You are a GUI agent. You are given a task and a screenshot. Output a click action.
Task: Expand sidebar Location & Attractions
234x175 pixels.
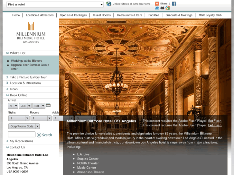click(x=25, y=83)
